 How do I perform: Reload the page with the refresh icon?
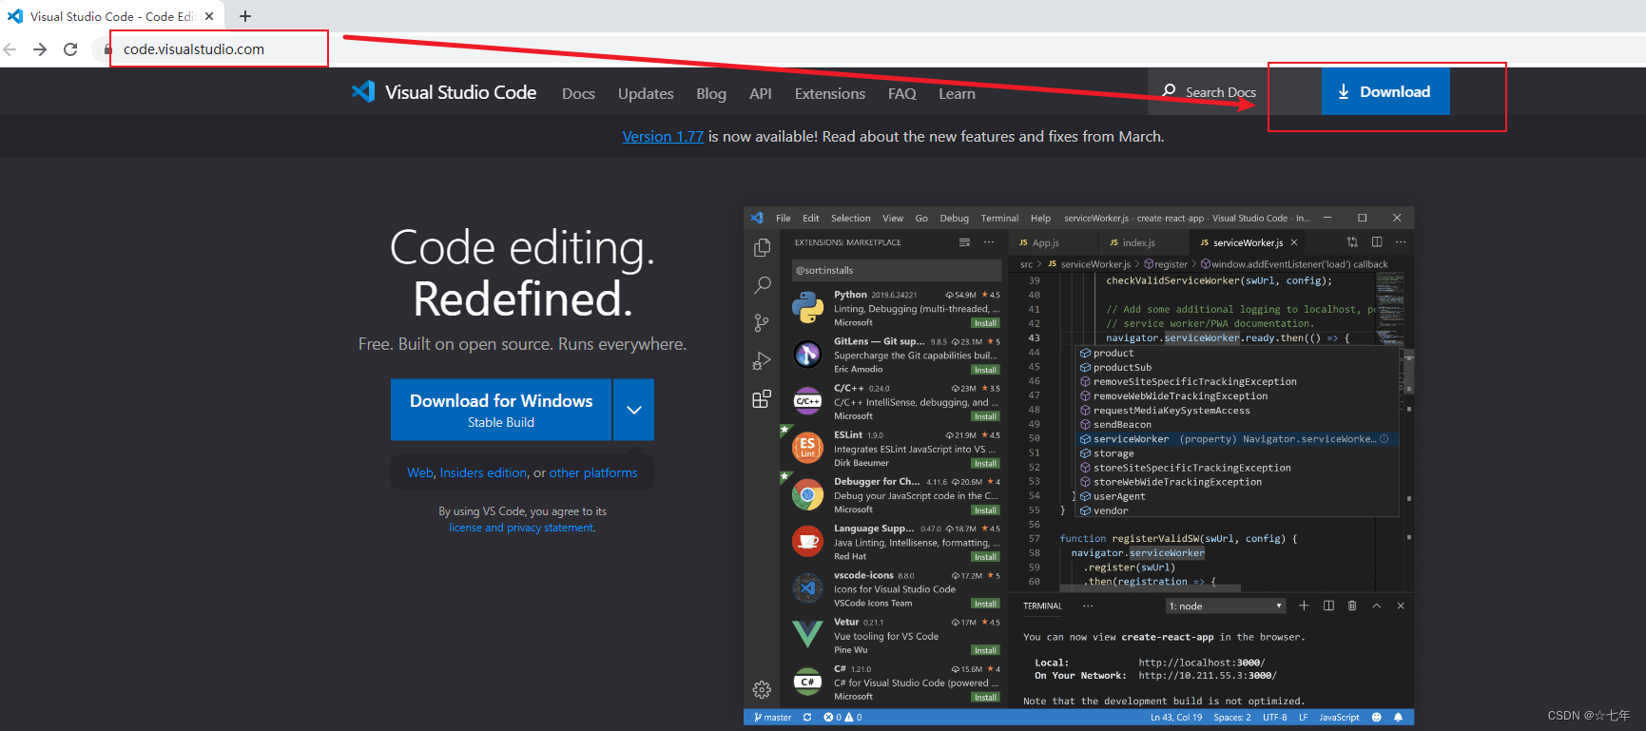coord(70,49)
